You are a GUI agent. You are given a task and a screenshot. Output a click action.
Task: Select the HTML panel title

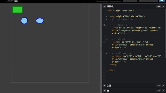[x=110, y=6]
